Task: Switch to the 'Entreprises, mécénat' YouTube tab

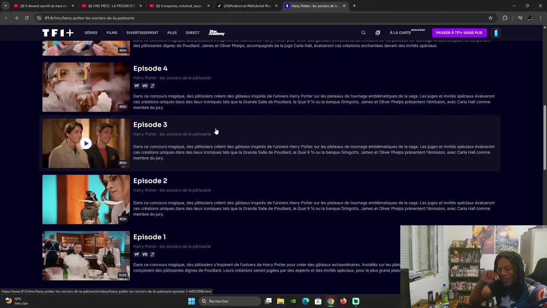Action: pos(179,6)
